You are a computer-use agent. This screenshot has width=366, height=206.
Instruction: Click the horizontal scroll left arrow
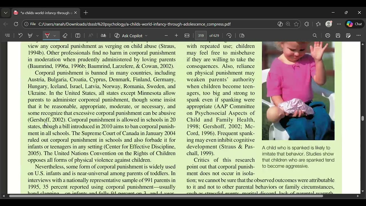[x=4, y=196]
